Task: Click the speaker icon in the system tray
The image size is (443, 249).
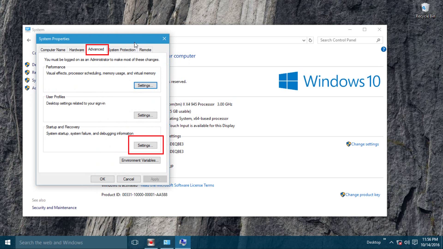Action: [407, 242]
